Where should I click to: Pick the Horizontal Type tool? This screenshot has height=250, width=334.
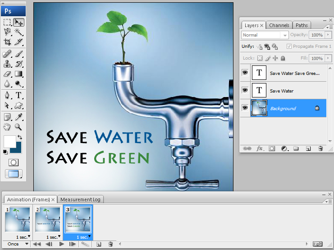point(18,95)
